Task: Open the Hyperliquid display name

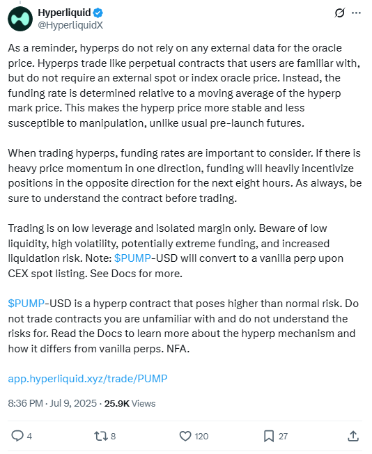Action: click(64, 13)
